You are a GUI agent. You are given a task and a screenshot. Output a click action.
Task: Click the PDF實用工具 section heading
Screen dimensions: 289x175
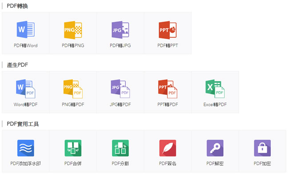click(x=23, y=124)
